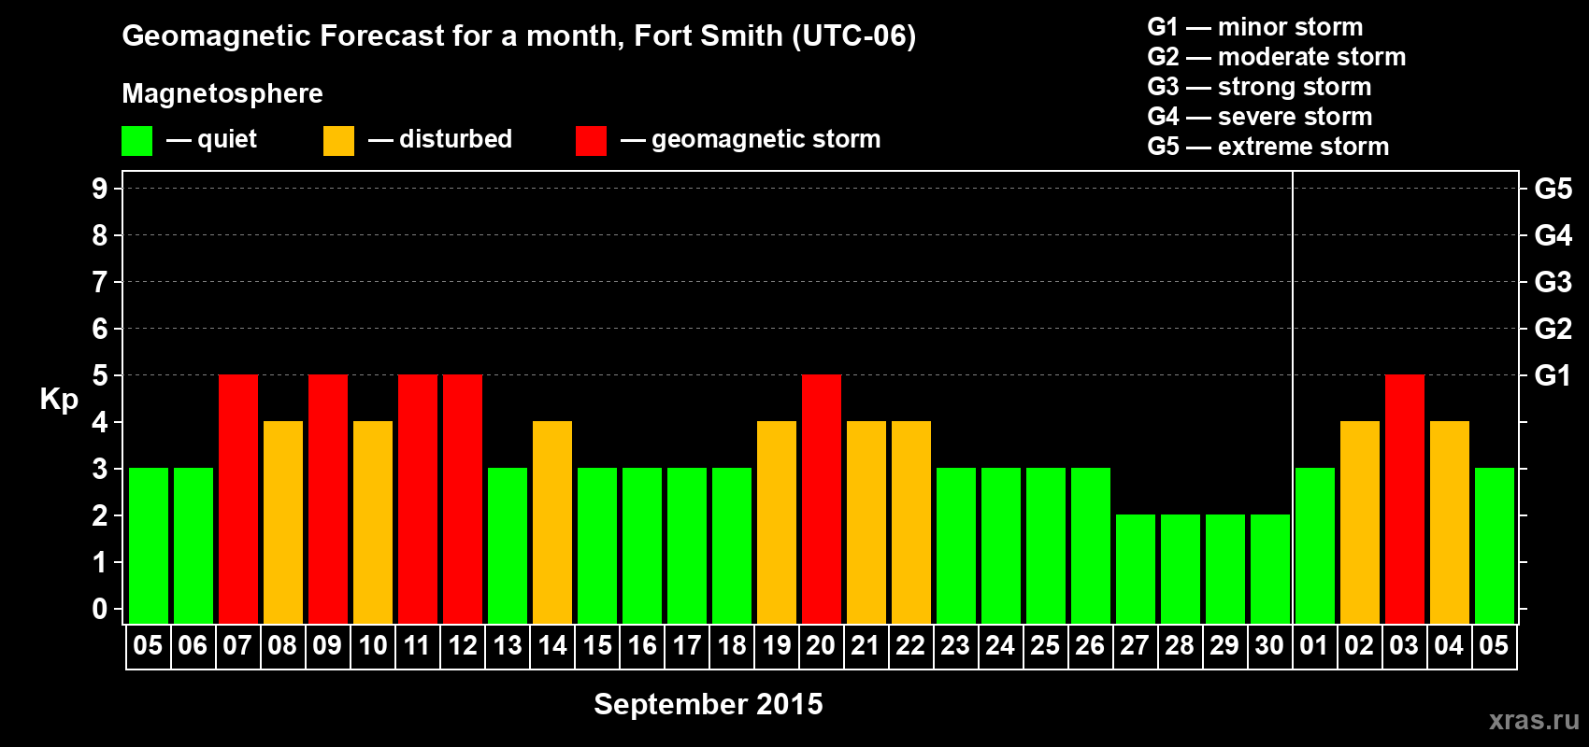1589x747 pixels.
Task: Click date label 09
Action: coord(327,645)
